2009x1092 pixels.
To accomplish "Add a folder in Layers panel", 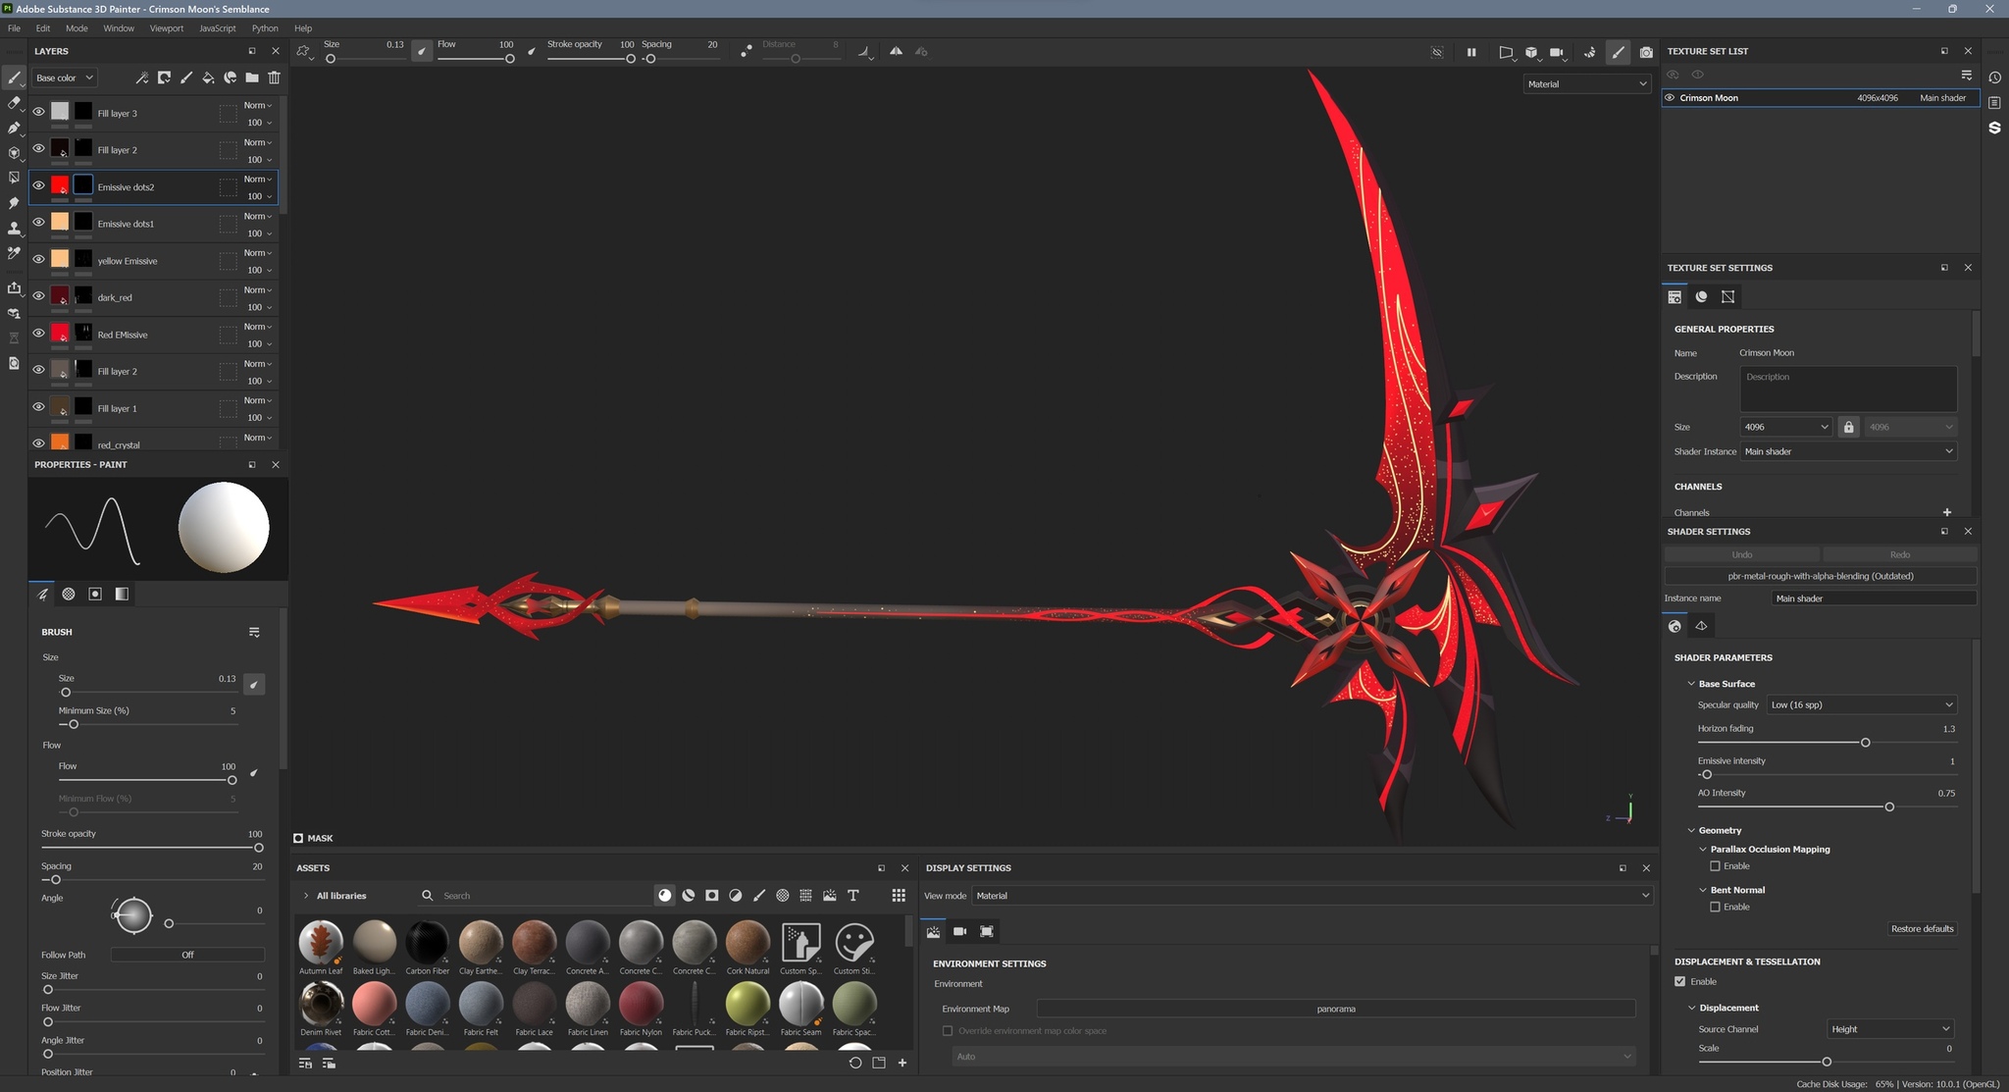I will coord(252,78).
